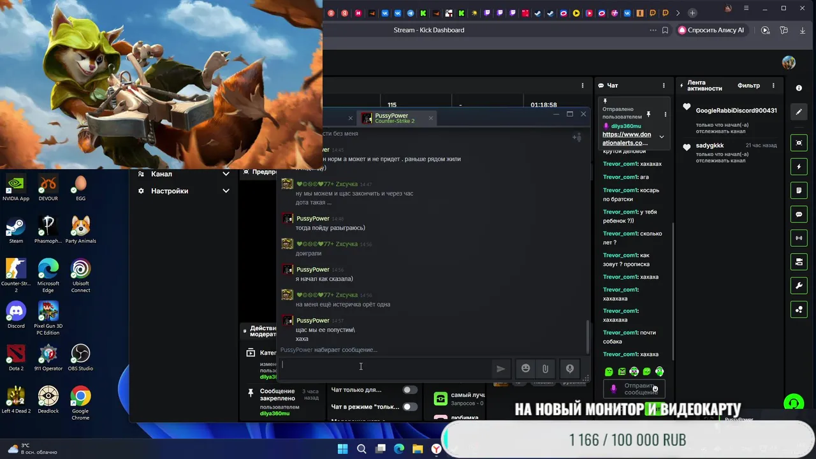Open Steam desktop shortcut
Screen dimensions: 816x459
pyautogui.click(x=16, y=229)
